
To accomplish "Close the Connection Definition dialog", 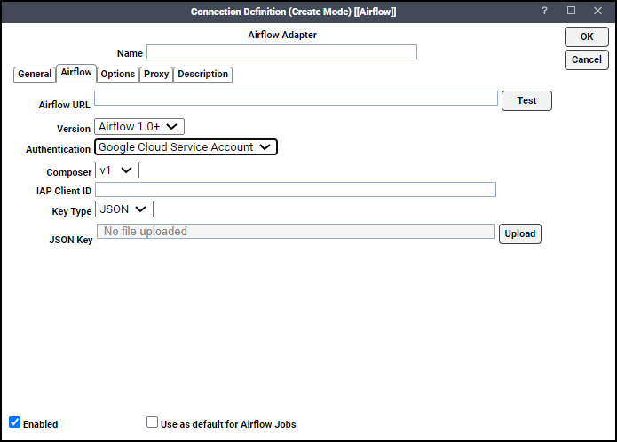I will [597, 11].
